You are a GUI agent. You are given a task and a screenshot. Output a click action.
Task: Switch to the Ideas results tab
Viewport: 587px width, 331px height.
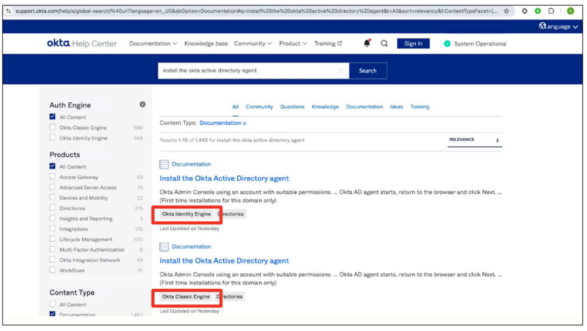click(396, 107)
